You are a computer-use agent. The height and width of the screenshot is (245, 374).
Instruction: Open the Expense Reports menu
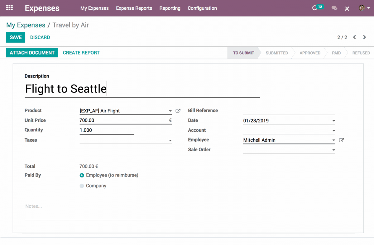click(x=134, y=8)
